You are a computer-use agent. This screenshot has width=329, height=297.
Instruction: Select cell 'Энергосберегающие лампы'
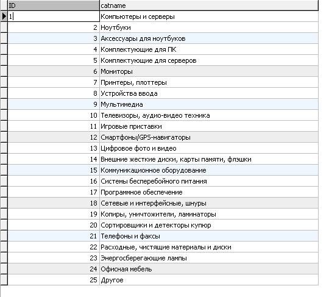coord(209,258)
